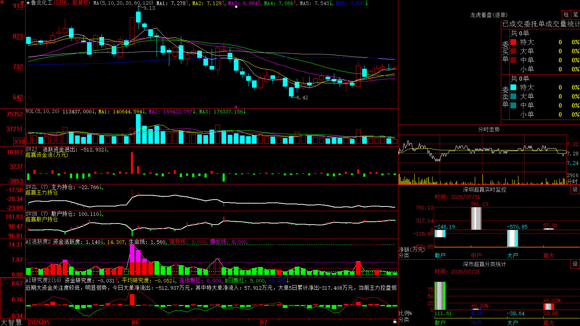Click the teal 大单 sell-order swatch
The width and height of the screenshot is (580, 326).
pos(513,96)
